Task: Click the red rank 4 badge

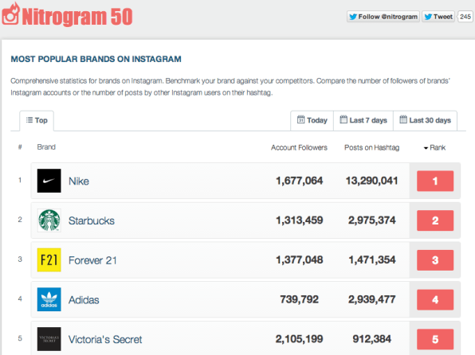Action: click(x=435, y=299)
